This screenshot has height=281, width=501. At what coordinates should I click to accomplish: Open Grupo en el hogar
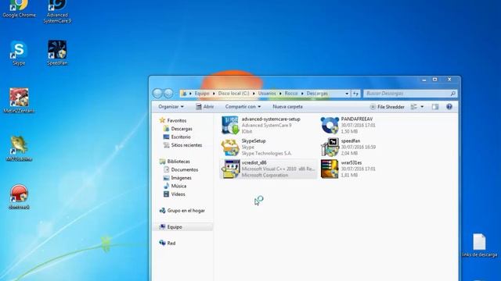(x=182, y=211)
